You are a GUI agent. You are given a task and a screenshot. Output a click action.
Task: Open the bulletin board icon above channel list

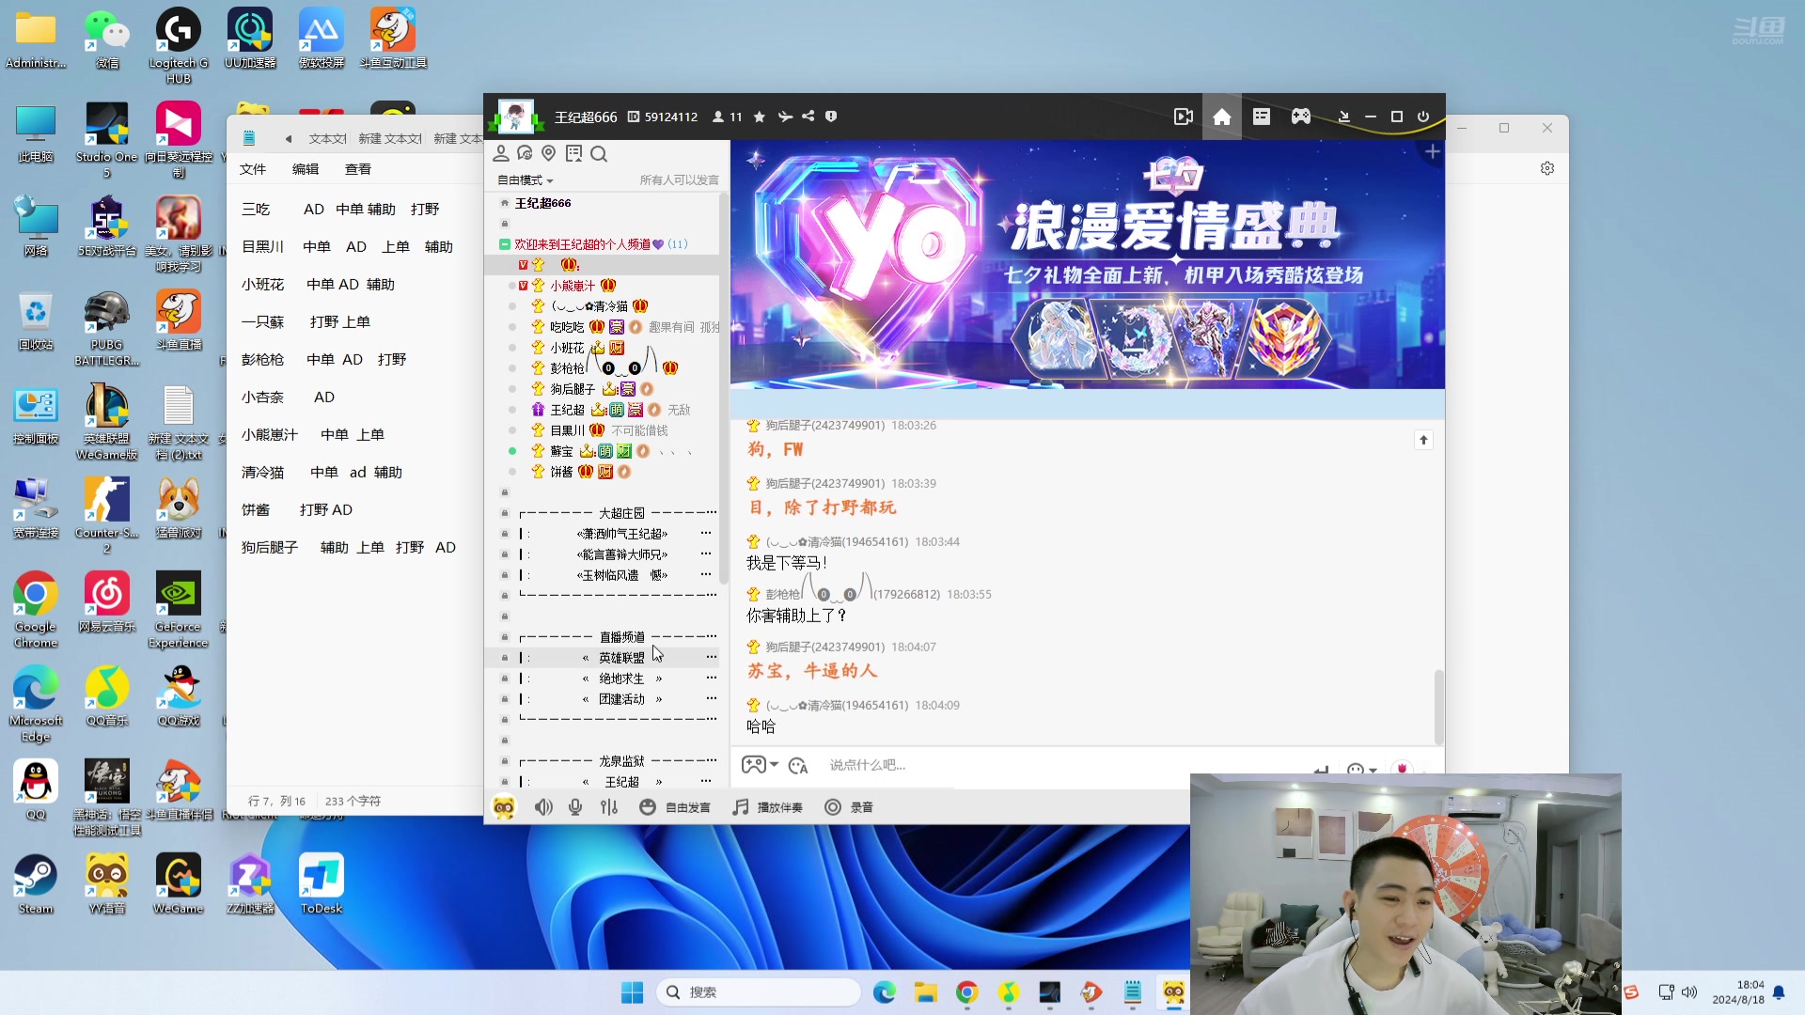coord(573,153)
